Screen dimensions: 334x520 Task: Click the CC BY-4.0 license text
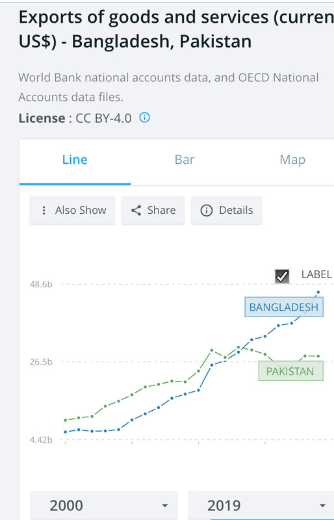tap(103, 118)
